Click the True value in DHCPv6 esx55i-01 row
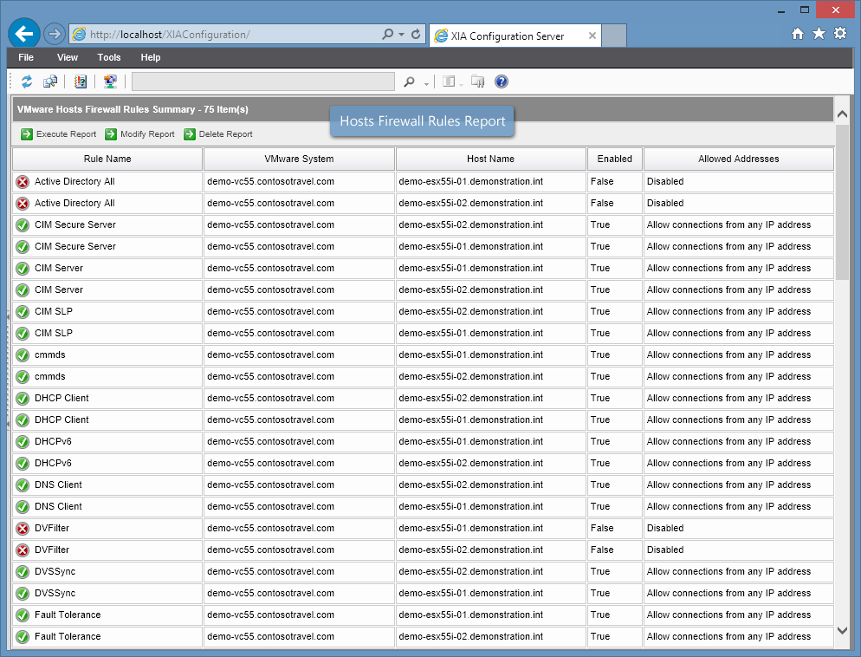861x657 pixels. pyautogui.click(x=600, y=441)
